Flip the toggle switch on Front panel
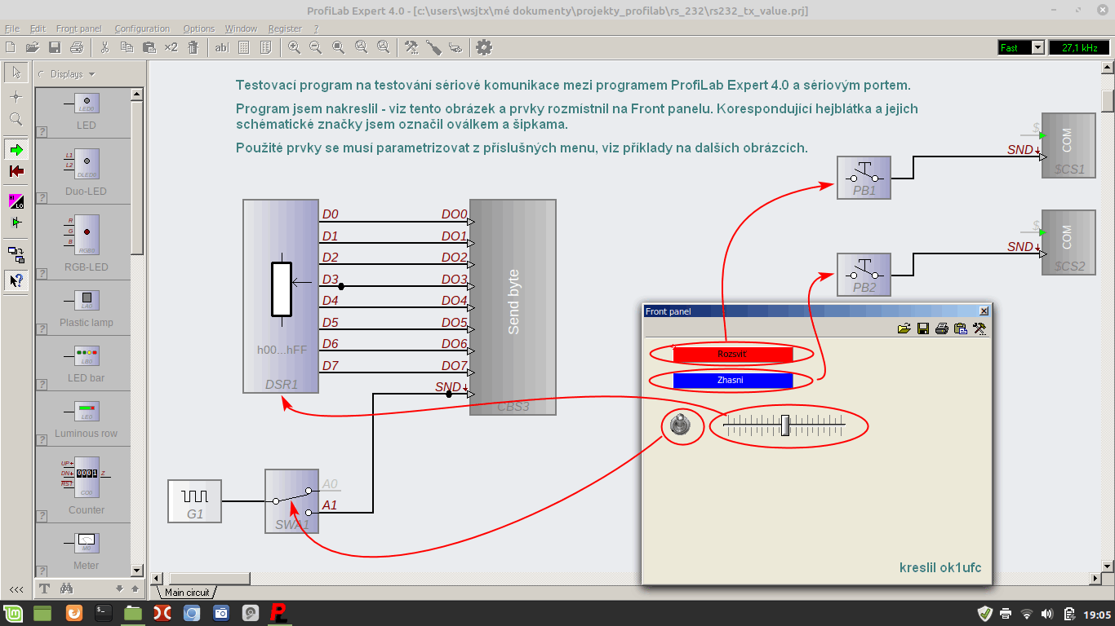This screenshot has width=1115, height=626. pos(681,425)
